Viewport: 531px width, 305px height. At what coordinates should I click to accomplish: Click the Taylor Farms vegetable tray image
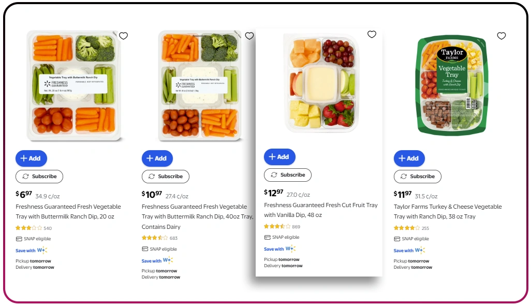[451, 84]
